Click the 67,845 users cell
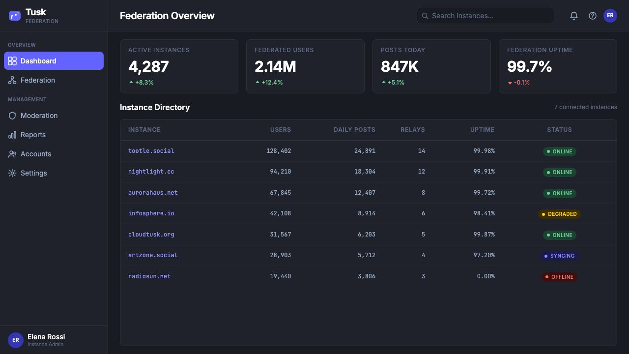The image size is (629, 354). (281, 193)
